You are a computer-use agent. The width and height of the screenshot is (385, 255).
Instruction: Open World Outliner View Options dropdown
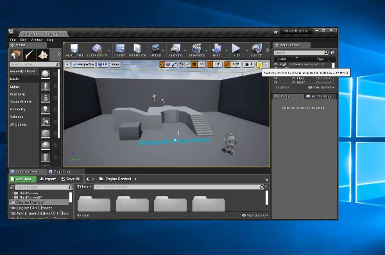(321, 88)
